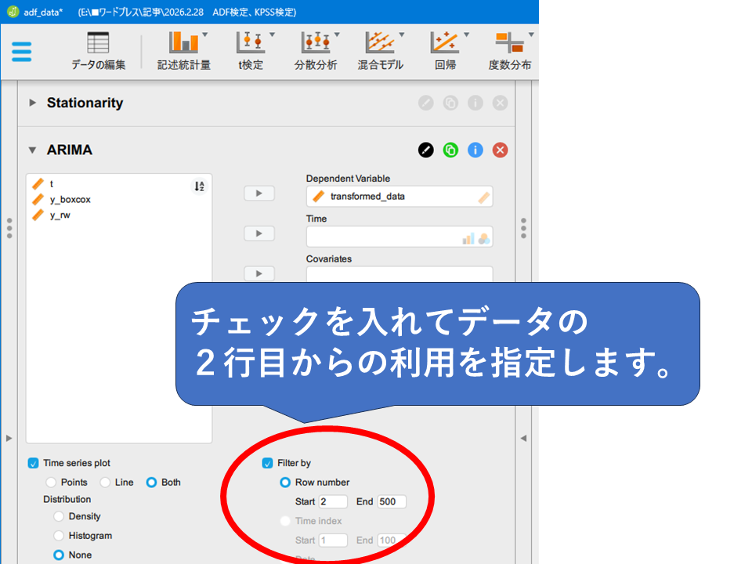The image size is (752, 564).
Task: Sort the variable list with A-Z icon
Action: pyautogui.click(x=199, y=186)
